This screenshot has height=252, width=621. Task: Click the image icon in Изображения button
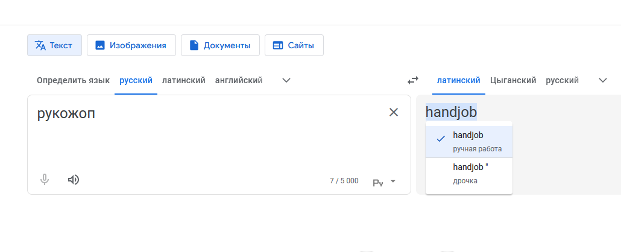100,45
